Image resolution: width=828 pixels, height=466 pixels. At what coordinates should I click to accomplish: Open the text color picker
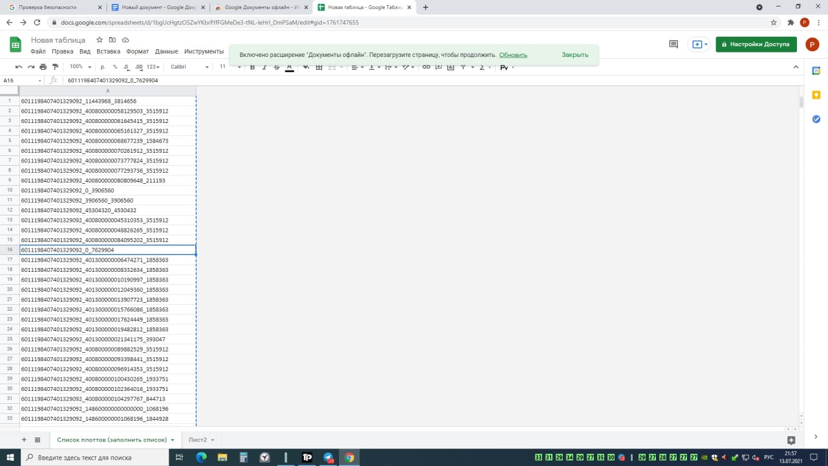point(289,67)
